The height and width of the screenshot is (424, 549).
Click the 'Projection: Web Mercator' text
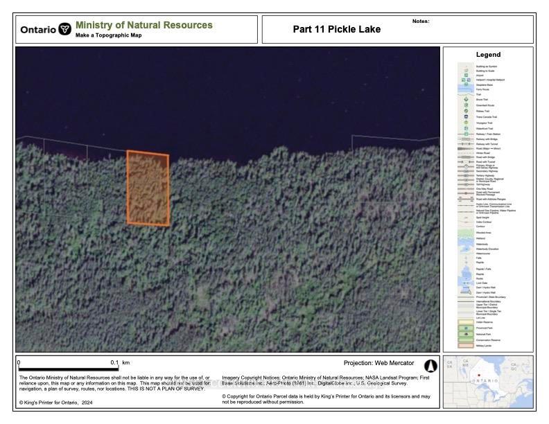click(x=378, y=363)
